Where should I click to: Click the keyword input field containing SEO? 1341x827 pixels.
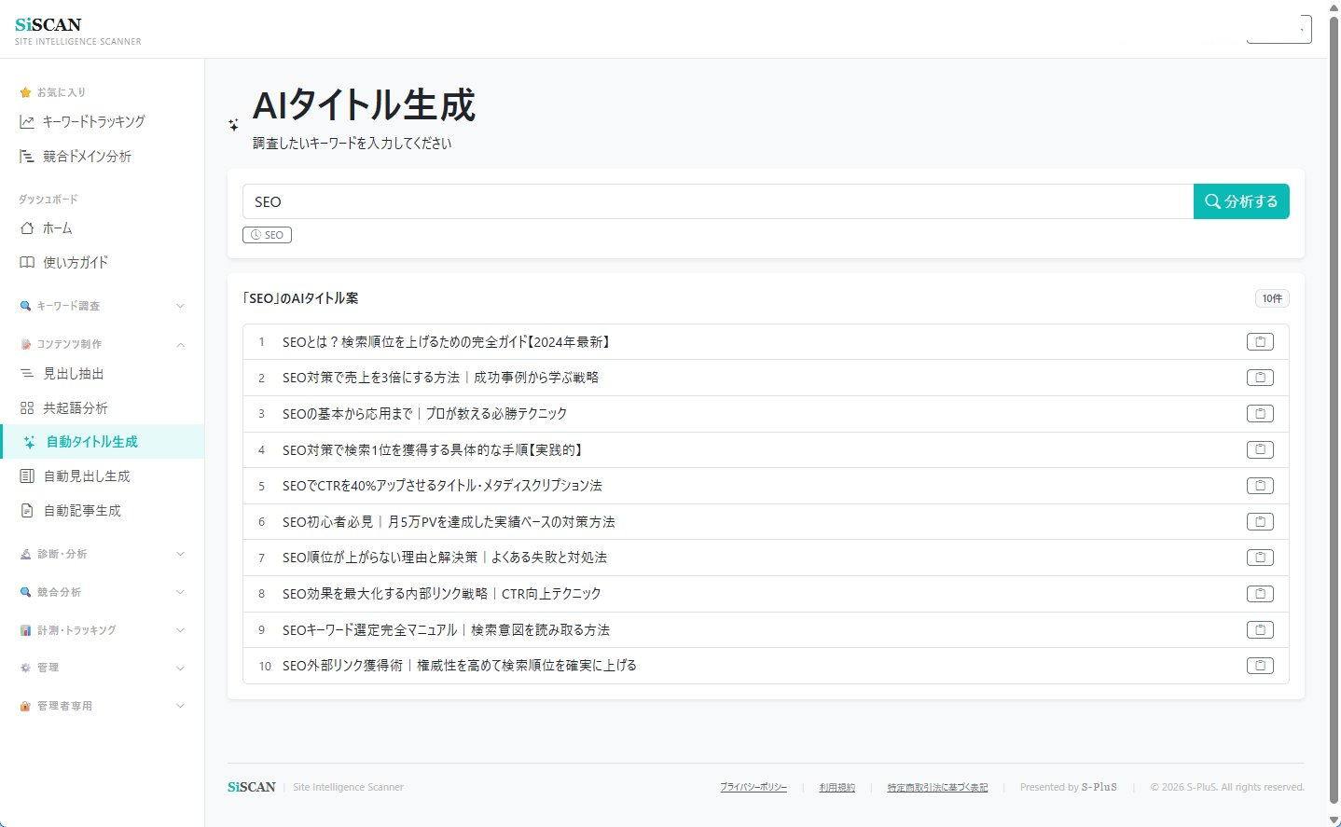(x=718, y=201)
